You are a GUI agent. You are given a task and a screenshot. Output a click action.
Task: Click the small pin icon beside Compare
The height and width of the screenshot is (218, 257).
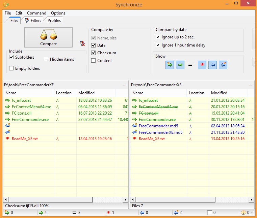coord(82,43)
